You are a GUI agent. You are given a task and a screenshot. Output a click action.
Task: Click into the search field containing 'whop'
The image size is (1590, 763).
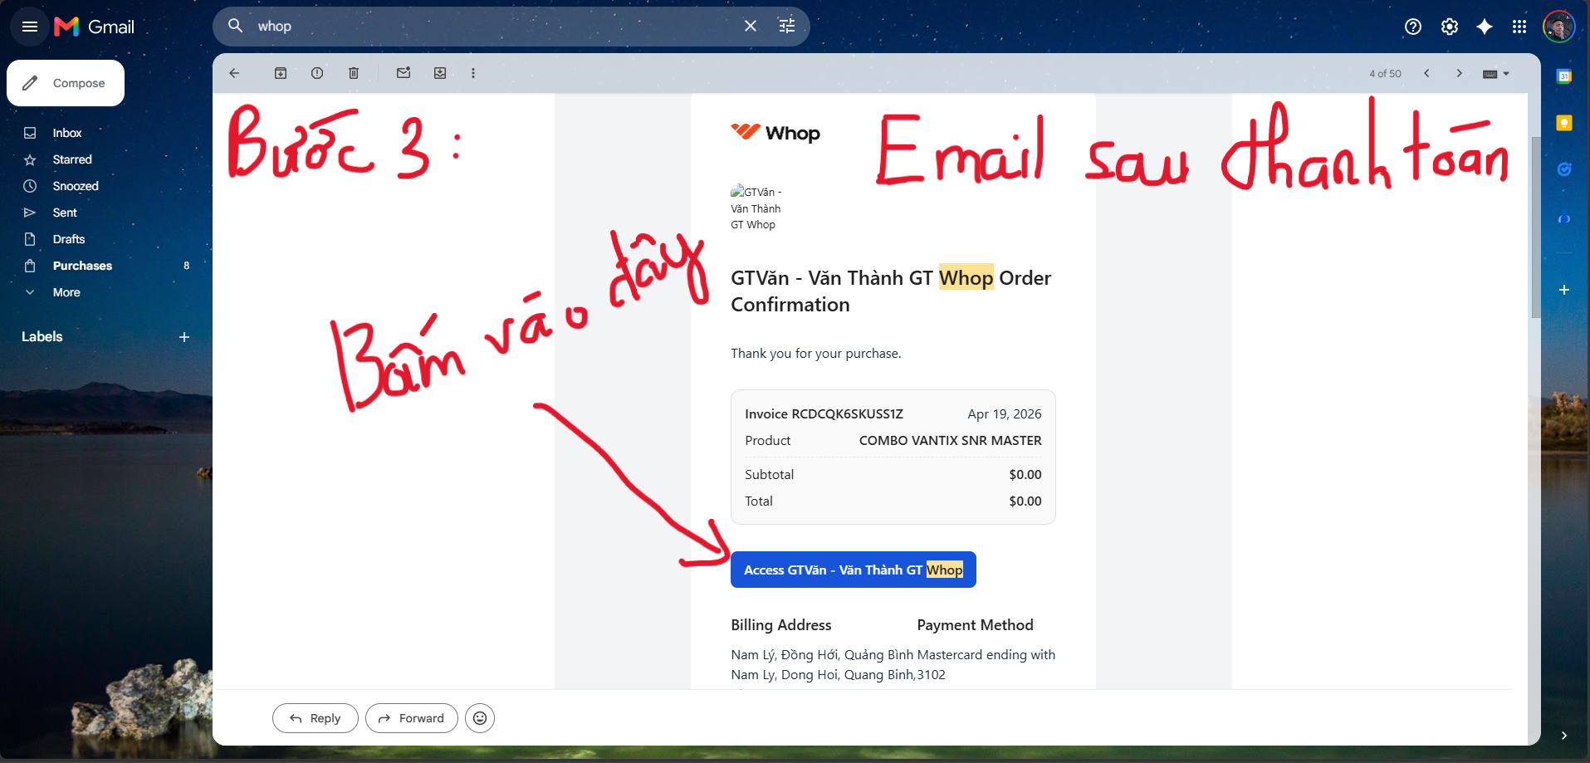point(494,26)
